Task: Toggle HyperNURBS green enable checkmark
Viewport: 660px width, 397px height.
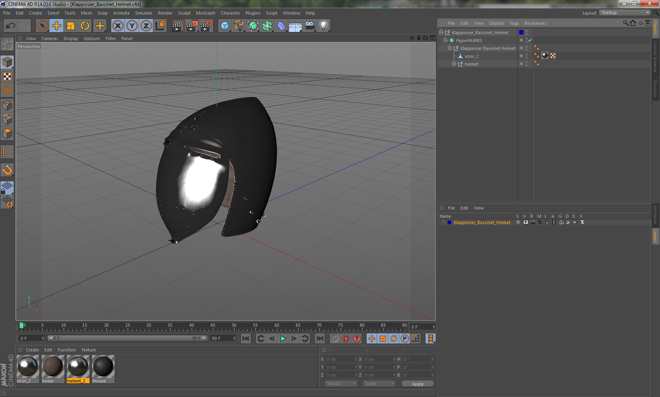Action: [x=530, y=40]
